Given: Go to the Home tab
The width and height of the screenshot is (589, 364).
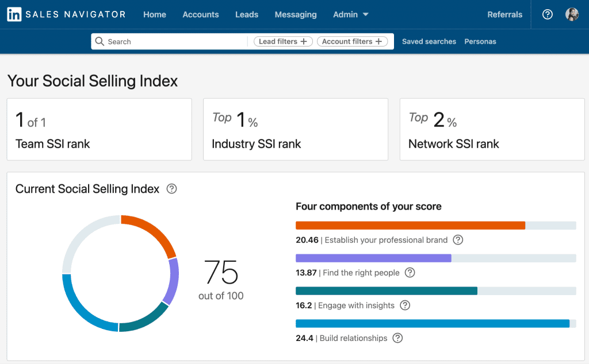Looking at the screenshot, I should click(x=155, y=14).
